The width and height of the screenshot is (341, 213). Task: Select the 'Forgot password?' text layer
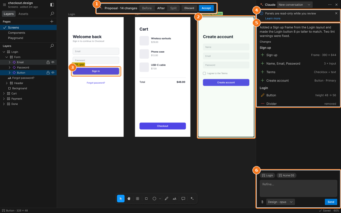[23, 78]
